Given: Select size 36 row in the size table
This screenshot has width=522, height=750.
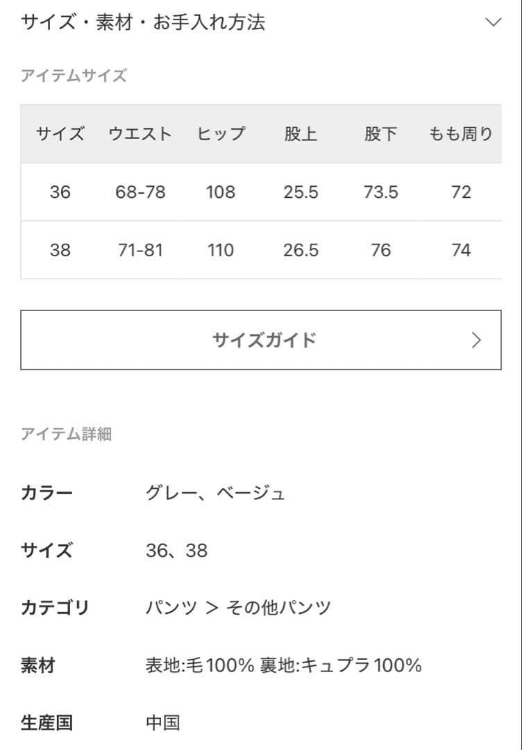Looking at the screenshot, I should coord(59,192).
